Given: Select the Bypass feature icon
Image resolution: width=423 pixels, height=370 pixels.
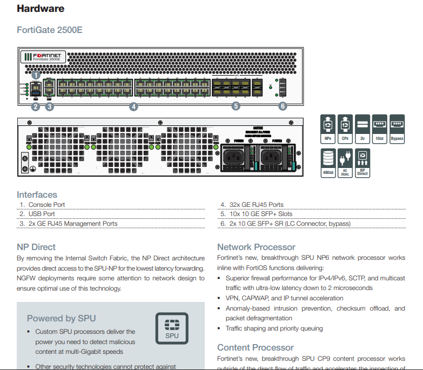Looking at the screenshot, I should [x=397, y=129].
